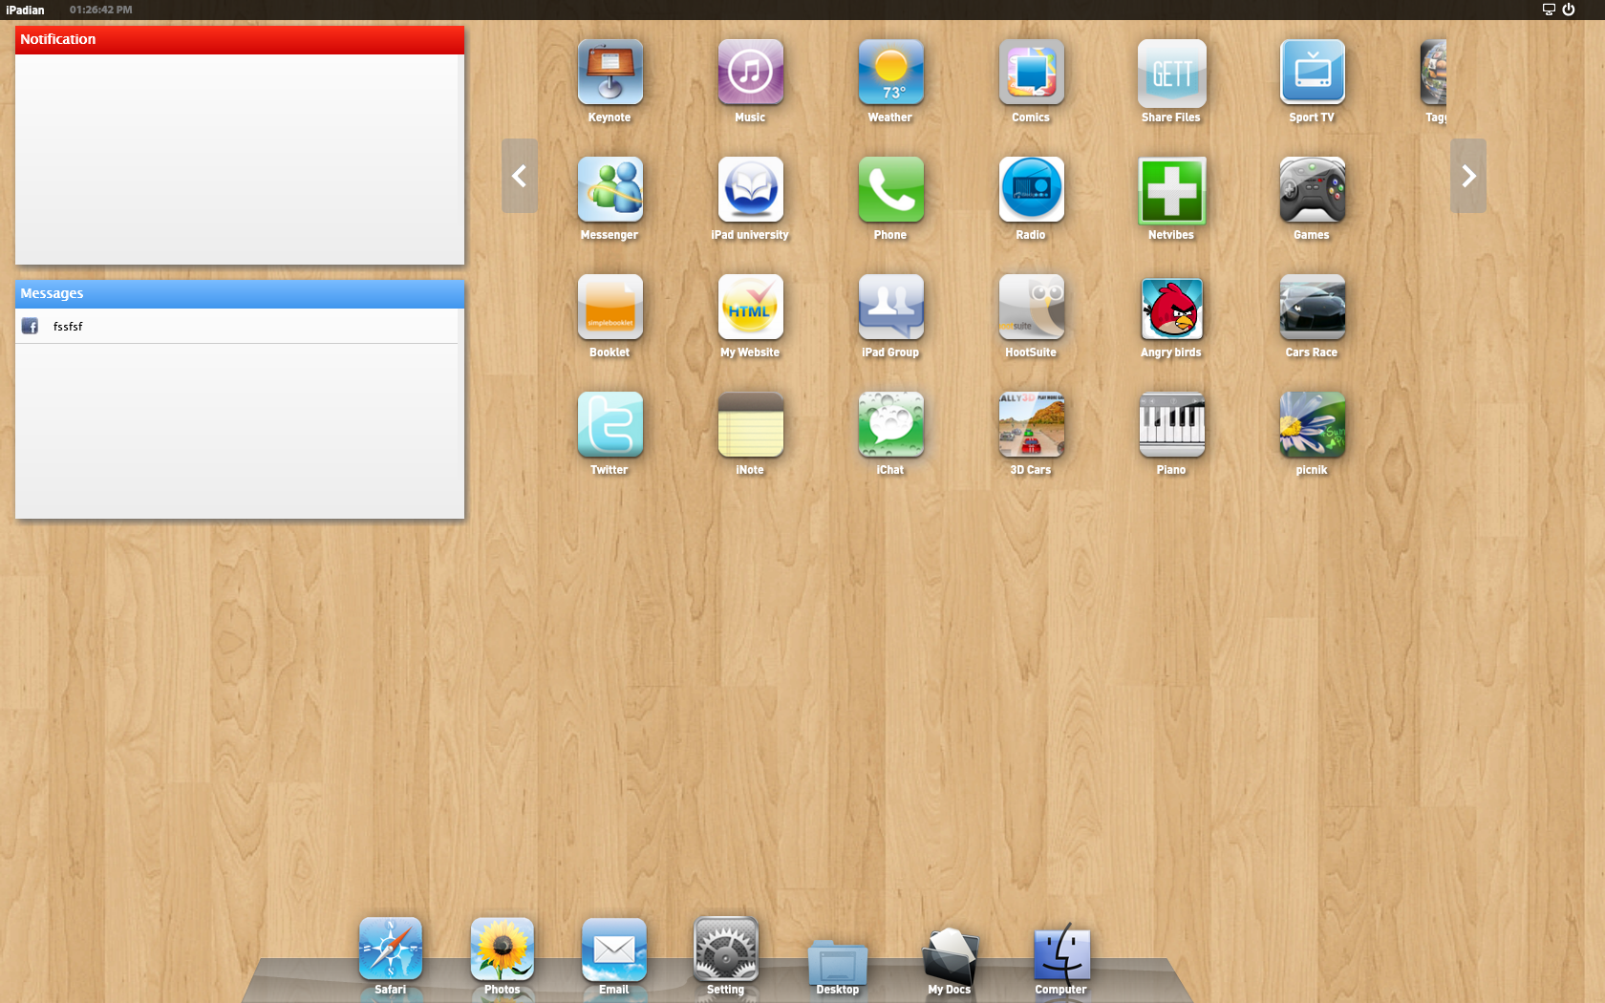Open the Games app

(x=1312, y=190)
